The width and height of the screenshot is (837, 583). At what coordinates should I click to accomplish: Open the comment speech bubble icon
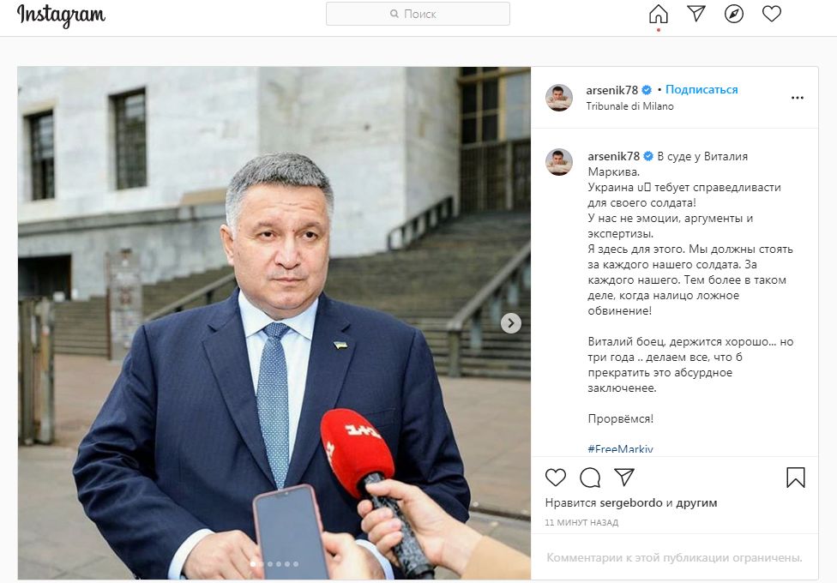590,478
